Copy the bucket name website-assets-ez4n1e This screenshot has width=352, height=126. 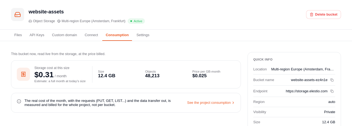[x=332, y=80]
